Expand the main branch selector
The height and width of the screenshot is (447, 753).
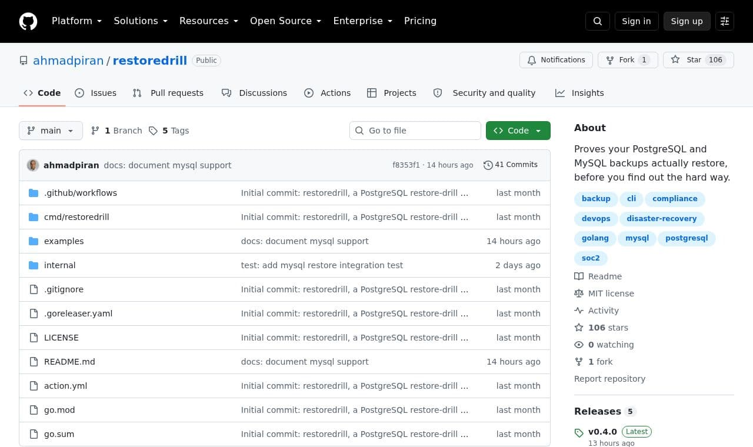coord(51,131)
